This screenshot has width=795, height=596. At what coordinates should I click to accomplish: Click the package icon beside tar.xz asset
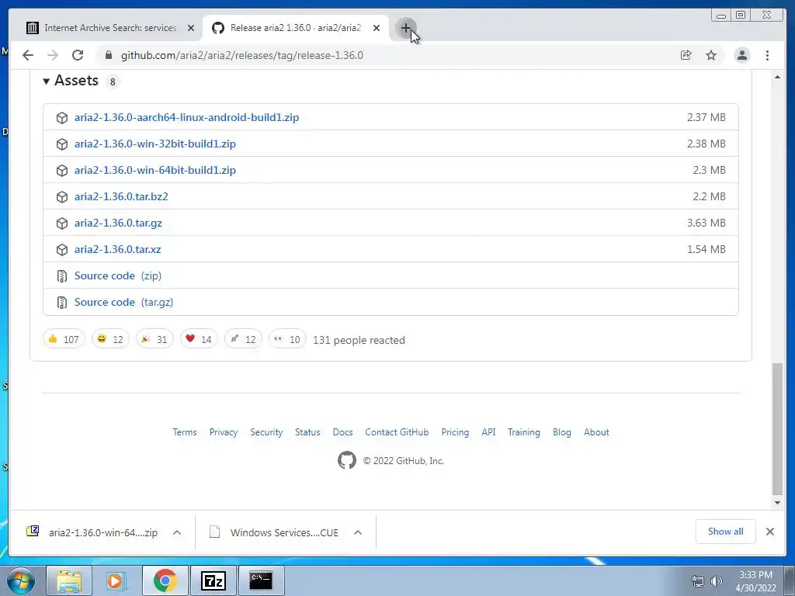[62, 249]
